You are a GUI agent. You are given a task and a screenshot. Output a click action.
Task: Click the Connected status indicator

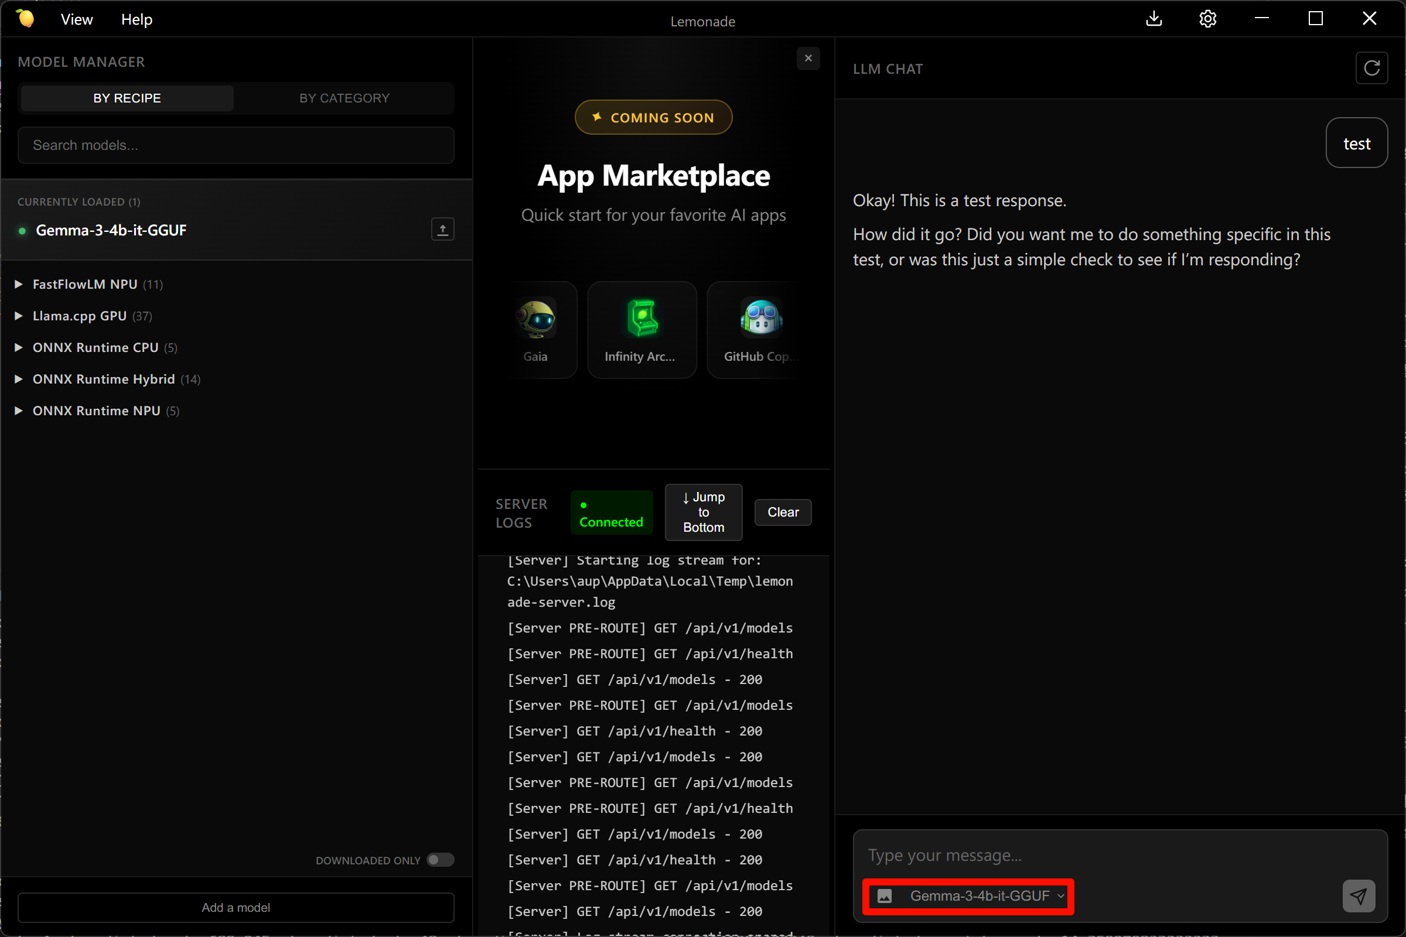tap(612, 513)
